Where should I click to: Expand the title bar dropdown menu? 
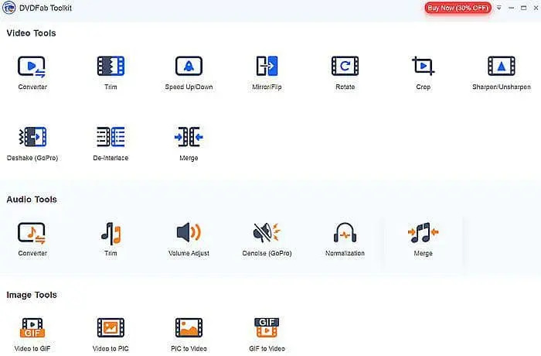click(498, 8)
